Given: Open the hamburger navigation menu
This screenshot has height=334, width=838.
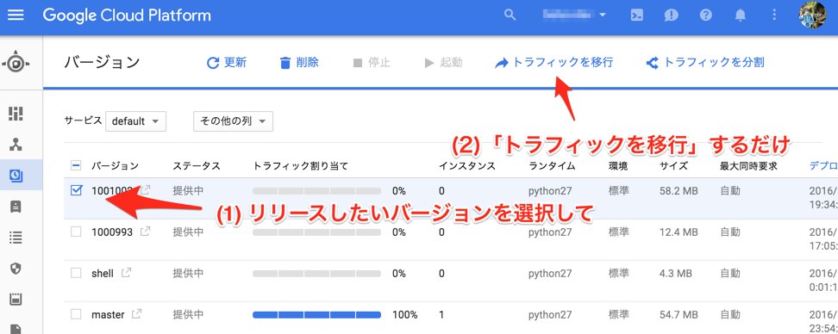Looking at the screenshot, I should pos(16,15).
